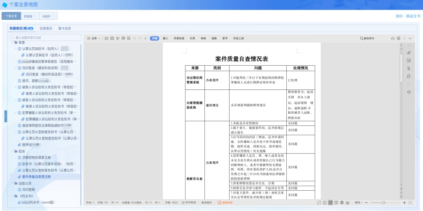
Task: Click the undo arrow icon
Action: [134, 38]
